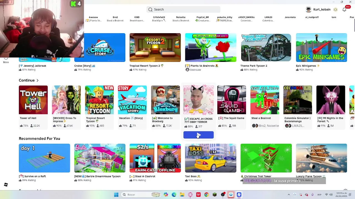
Task: Open Plants Vs Brainrots thumbnail
Action: point(211,48)
